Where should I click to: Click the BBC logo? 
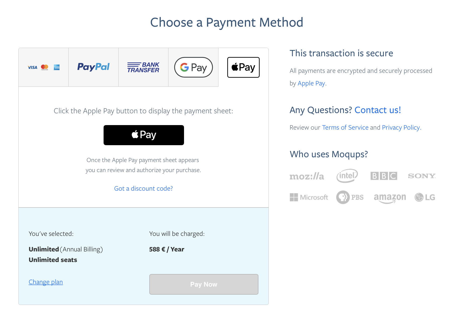tap(384, 176)
